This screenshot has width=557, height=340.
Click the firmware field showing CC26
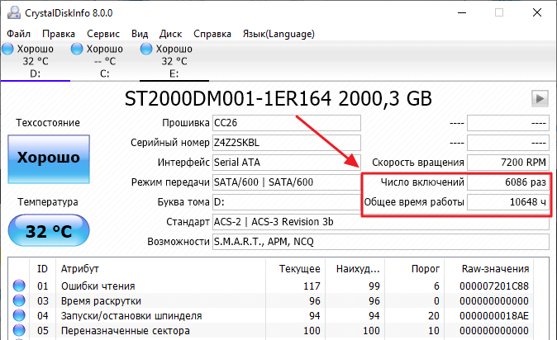point(286,123)
